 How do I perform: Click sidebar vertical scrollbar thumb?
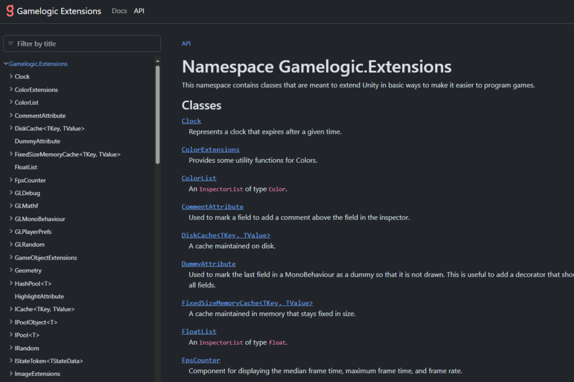[x=158, y=115]
